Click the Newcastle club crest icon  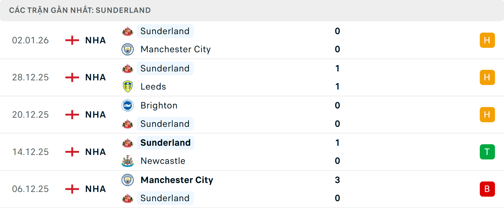[x=128, y=161]
